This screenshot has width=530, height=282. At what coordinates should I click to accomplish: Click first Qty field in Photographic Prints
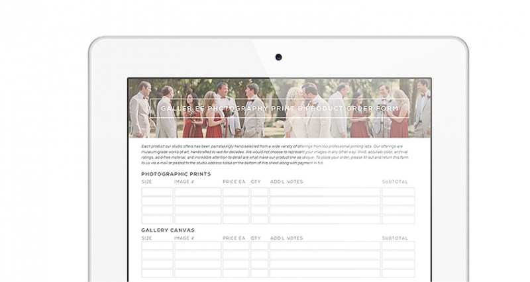point(259,192)
